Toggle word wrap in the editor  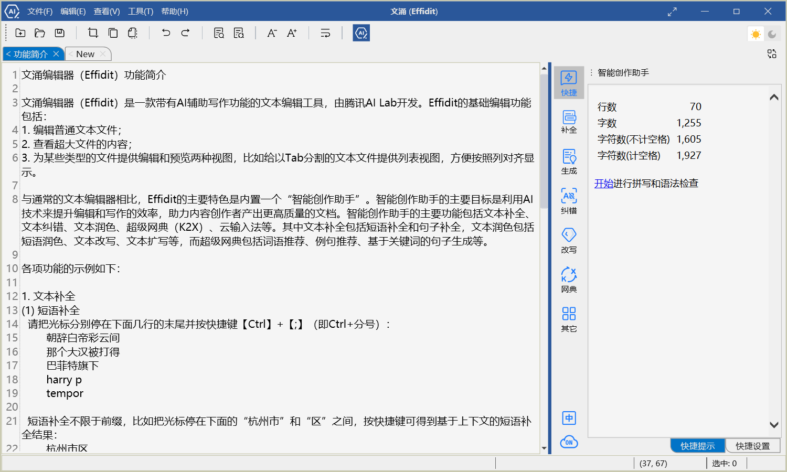tap(325, 33)
